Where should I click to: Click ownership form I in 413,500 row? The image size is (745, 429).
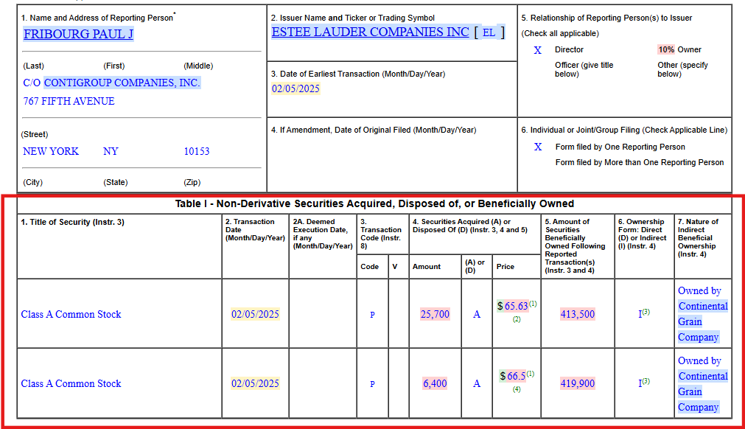coord(640,314)
